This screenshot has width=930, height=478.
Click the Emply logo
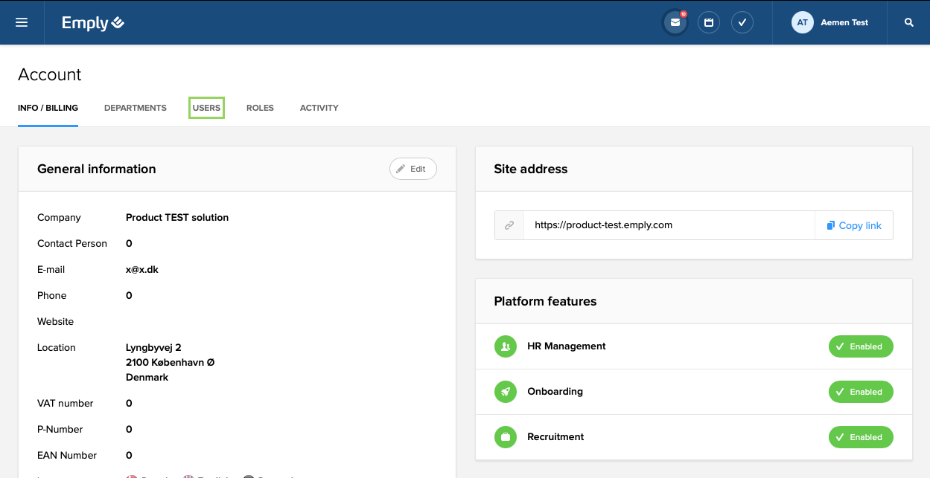93,23
